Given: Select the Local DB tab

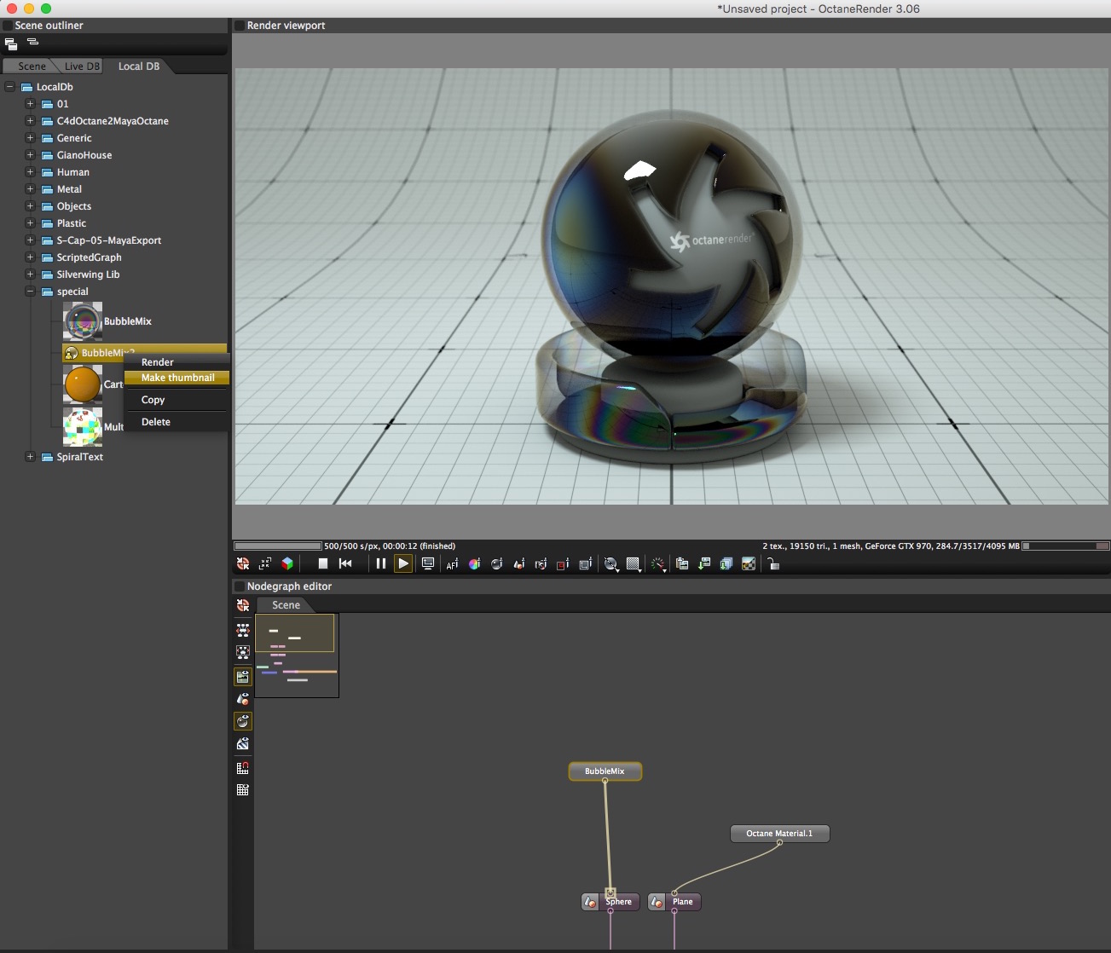Looking at the screenshot, I should click(139, 66).
